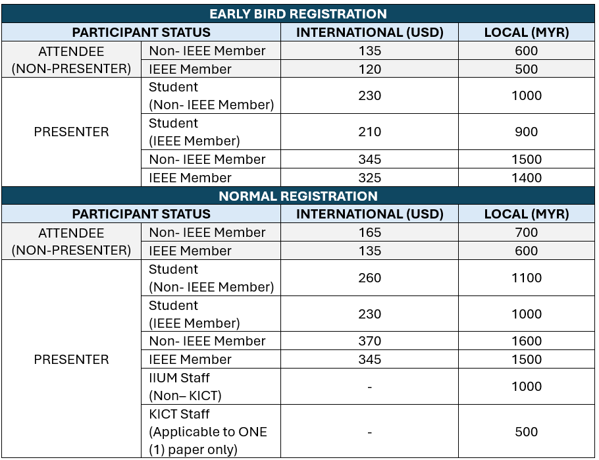Click the 1600 MYR price cell
Image resolution: width=599 pixels, height=460 pixels.
(526, 341)
